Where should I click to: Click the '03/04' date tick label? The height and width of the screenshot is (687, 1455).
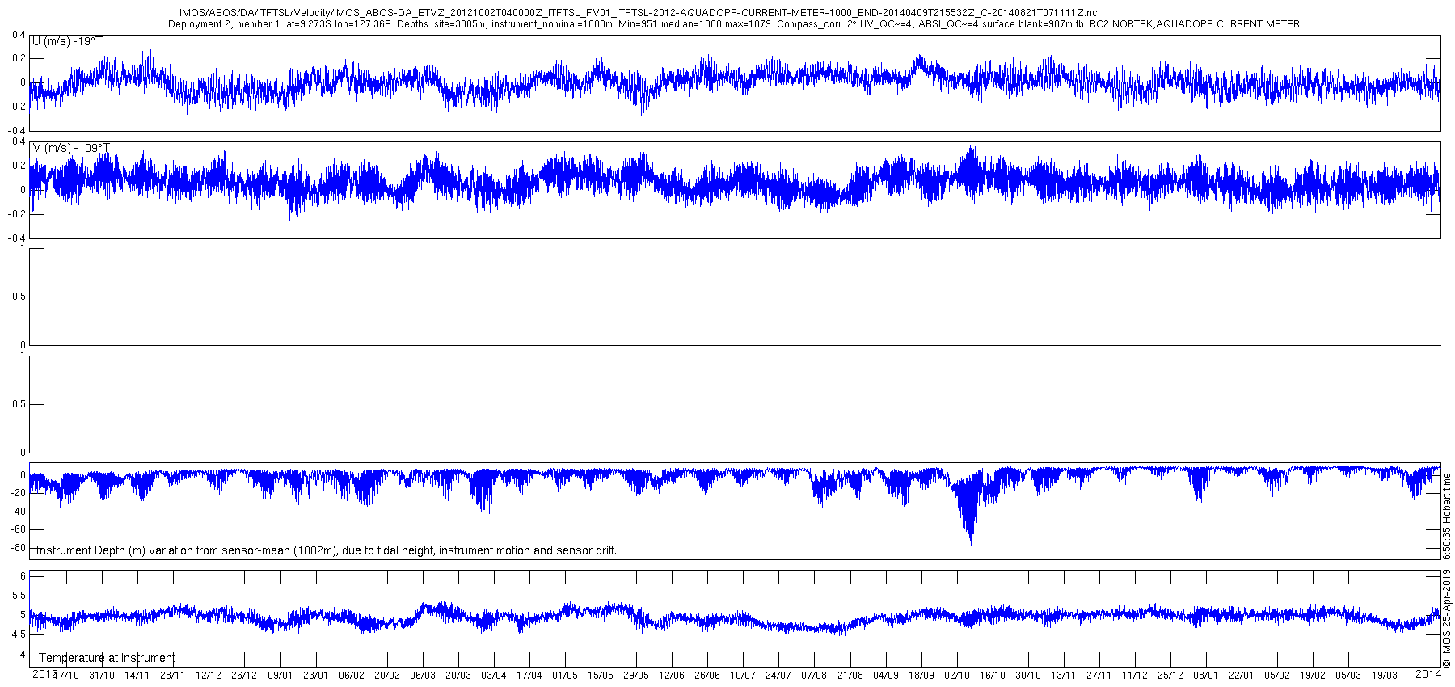click(494, 675)
